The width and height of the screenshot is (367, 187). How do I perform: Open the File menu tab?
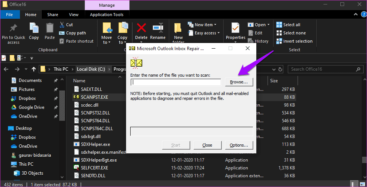coord(9,15)
